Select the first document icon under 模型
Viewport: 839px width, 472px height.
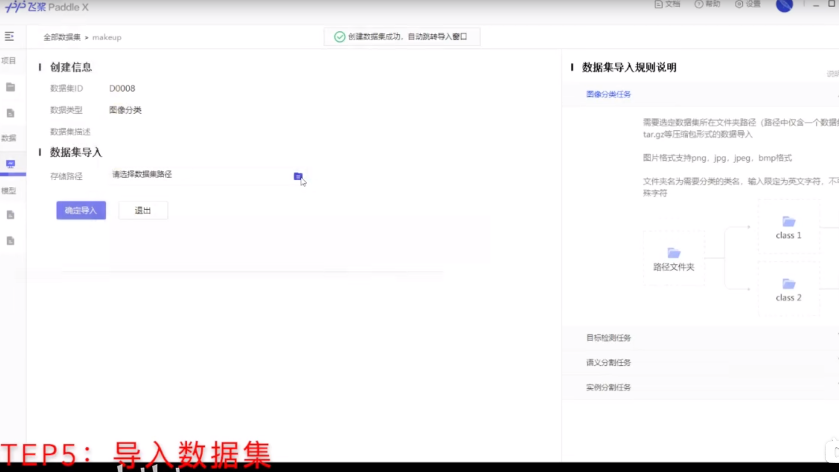coord(10,215)
